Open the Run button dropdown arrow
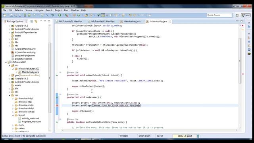This screenshot has width=254, height=143. (63, 15)
